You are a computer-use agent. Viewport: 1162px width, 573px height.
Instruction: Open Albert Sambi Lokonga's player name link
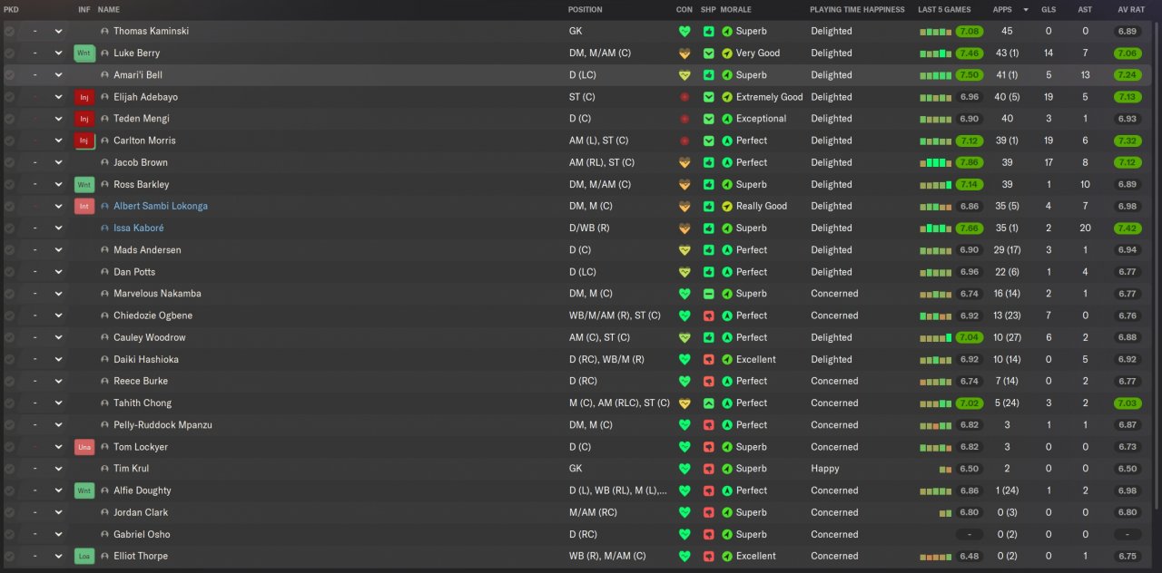click(x=160, y=207)
